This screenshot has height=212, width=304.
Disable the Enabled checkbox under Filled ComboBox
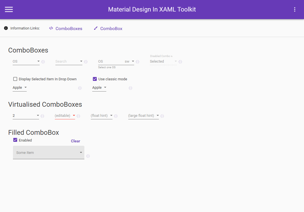[x=15, y=140]
